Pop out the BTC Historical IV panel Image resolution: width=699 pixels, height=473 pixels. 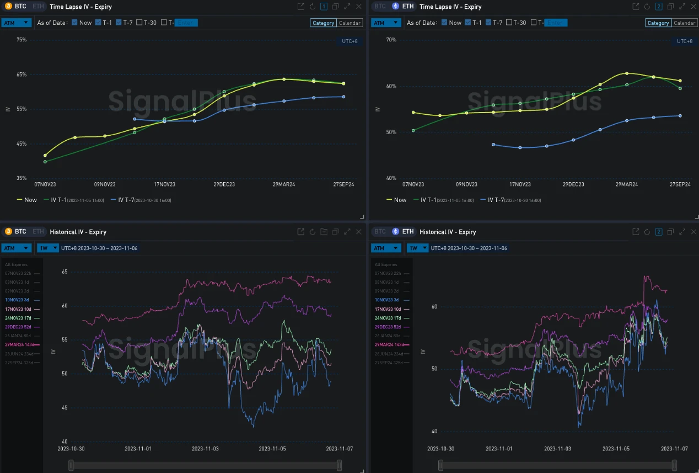point(300,232)
